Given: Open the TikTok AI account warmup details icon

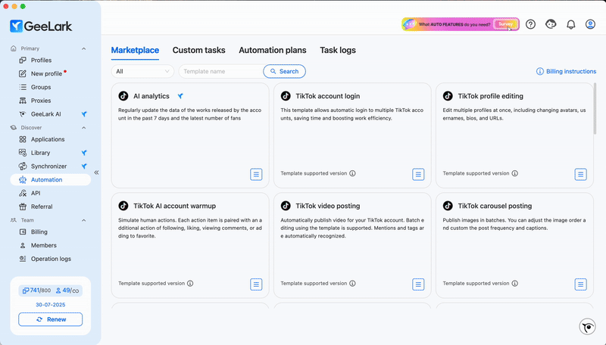Looking at the screenshot, I should (256, 284).
